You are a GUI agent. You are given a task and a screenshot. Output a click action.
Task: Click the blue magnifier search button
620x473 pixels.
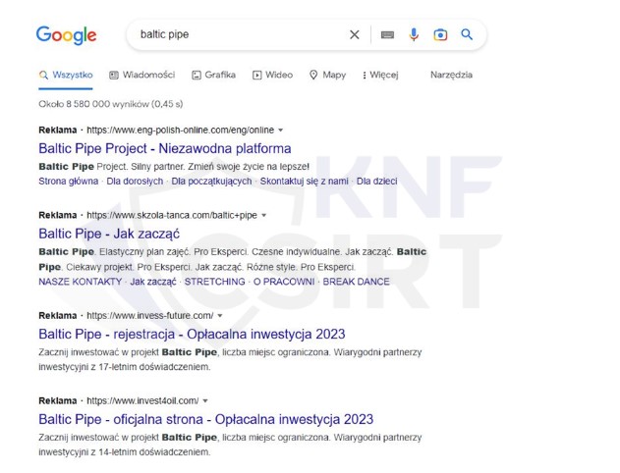pyautogui.click(x=467, y=34)
